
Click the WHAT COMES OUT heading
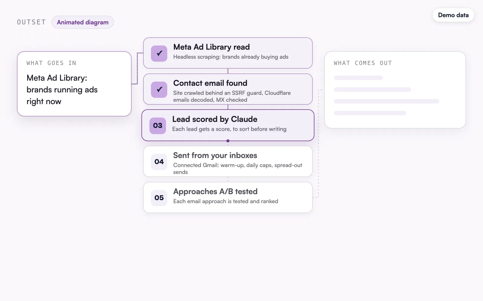click(363, 63)
